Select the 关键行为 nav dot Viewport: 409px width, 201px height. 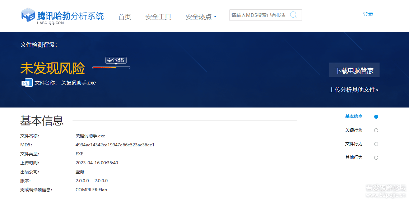click(376, 130)
